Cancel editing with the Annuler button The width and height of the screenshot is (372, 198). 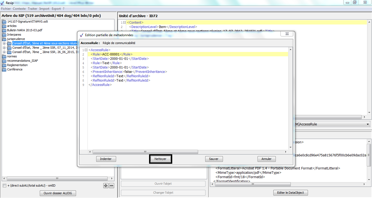[x=266, y=159]
